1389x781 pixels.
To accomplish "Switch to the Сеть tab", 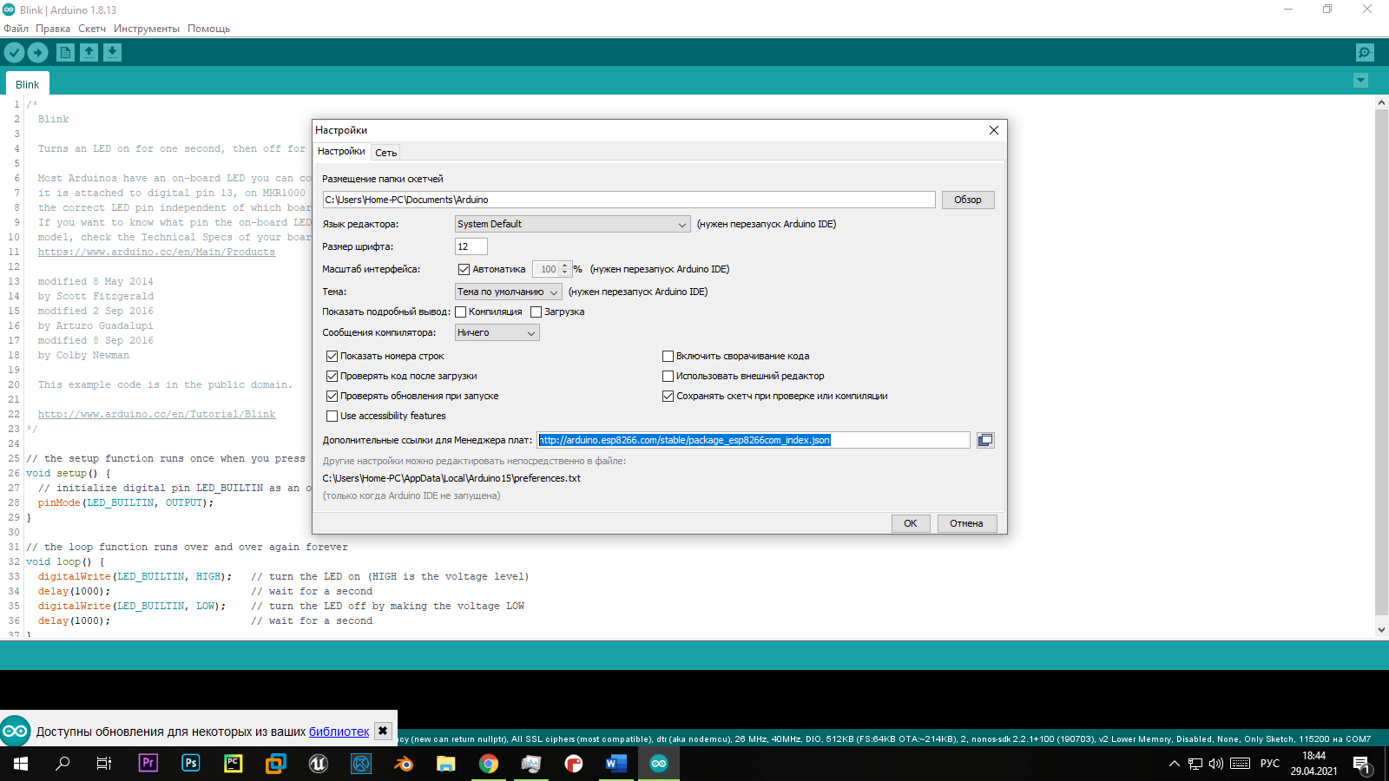I will click(x=386, y=153).
